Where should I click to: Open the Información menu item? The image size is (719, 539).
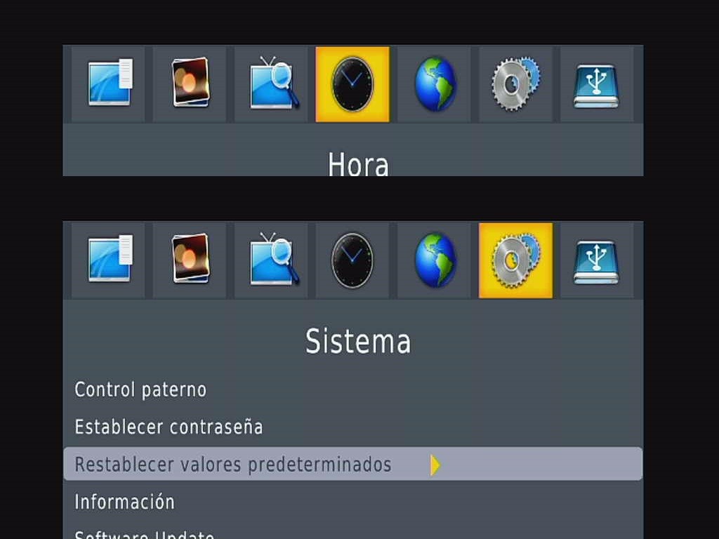(x=124, y=502)
